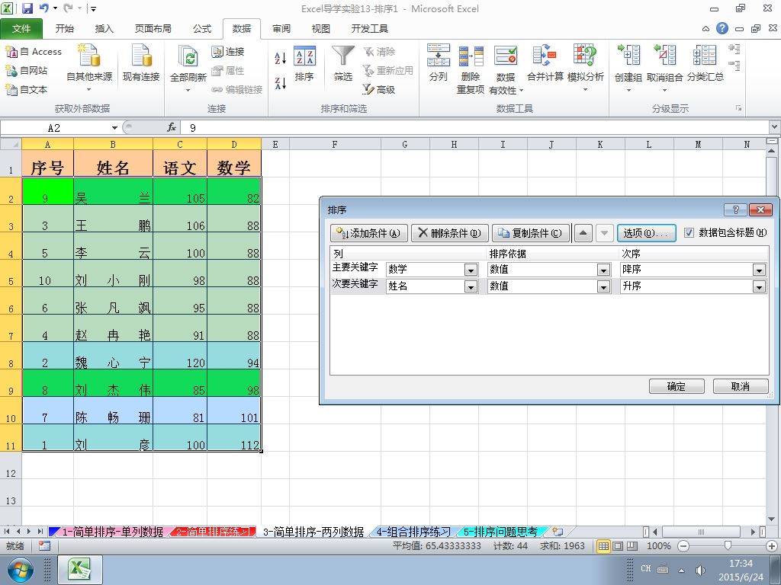This screenshot has height=585, width=781.
Task: Expand the Name Box dropdown arrow
Action: coord(114,128)
